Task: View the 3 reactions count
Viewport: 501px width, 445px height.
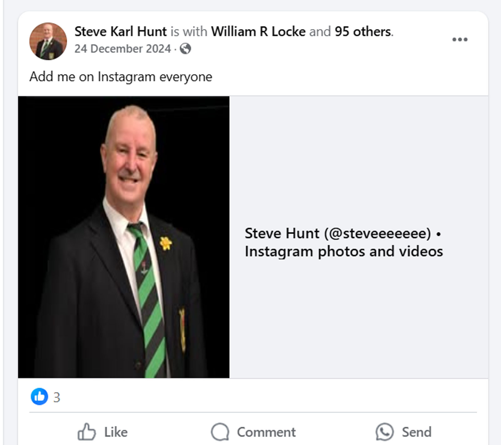Action: 57,397
